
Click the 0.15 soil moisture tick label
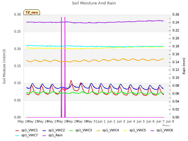click(18, 66)
